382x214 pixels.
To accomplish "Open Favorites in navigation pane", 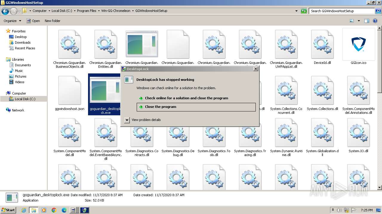I will pyautogui.click(x=19, y=31).
